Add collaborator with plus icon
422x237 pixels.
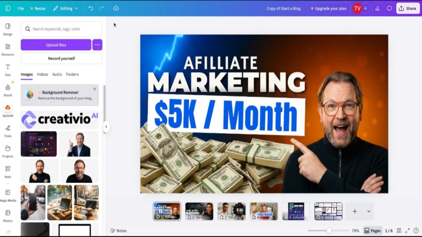tap(365, 9)
